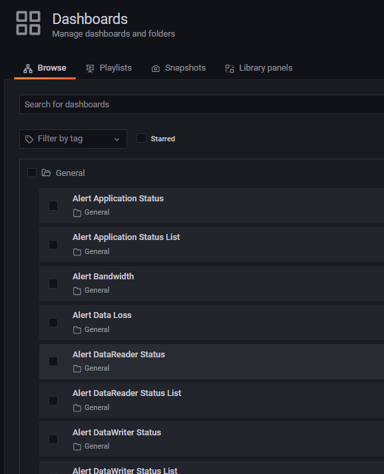The image size is (384, 474).
Task: Click the folder icon under Alert DataReader Status List
Action: coord(77,408)
